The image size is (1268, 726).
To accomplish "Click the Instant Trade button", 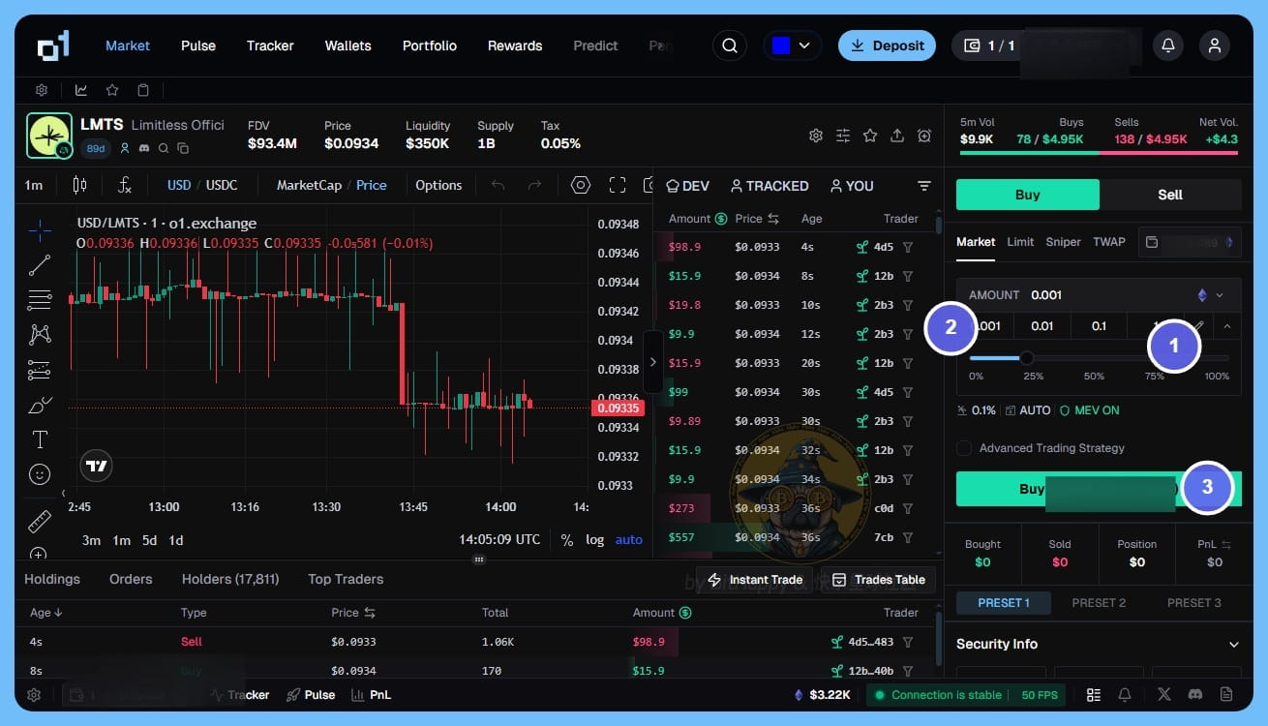I will click(x=755, y=580).
